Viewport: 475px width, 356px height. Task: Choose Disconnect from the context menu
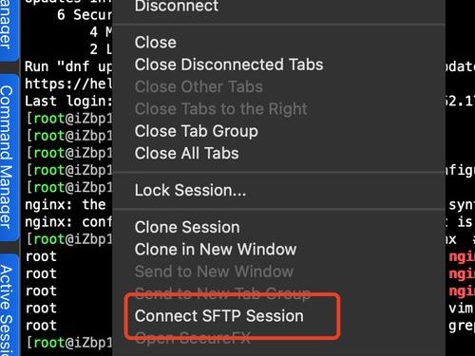point(177,6)
